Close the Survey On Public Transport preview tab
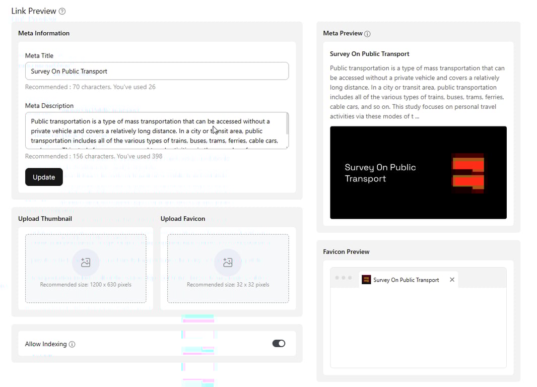This screenshot has height=387, width=537. click(x=452, y=280)
